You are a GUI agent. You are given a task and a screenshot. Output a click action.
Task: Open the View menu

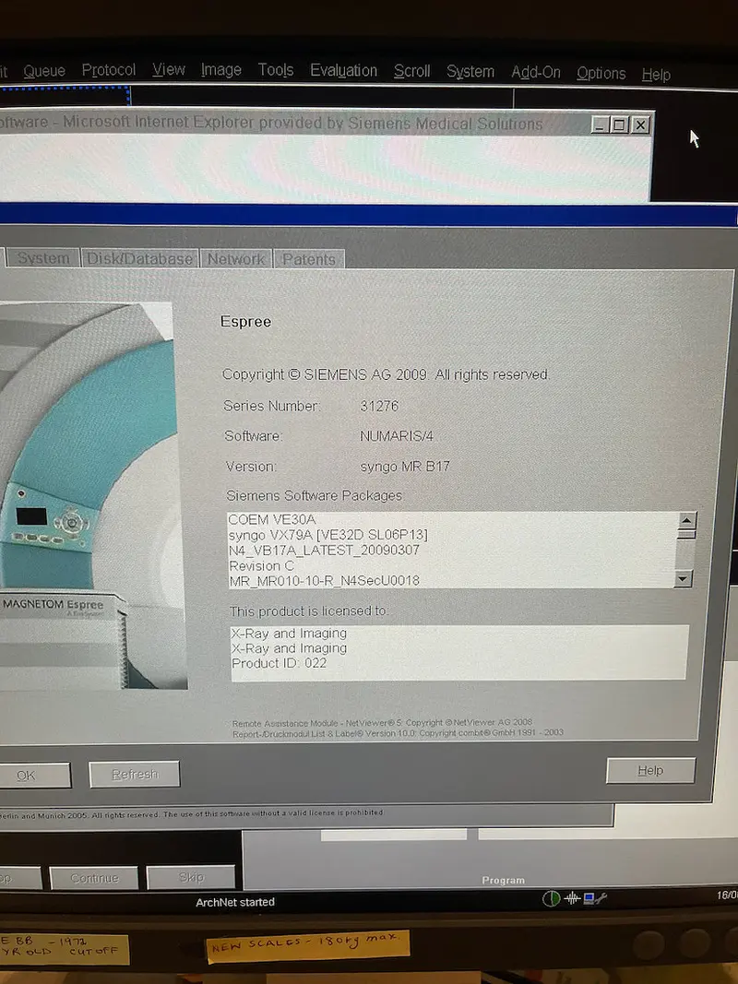click(169, 69)
